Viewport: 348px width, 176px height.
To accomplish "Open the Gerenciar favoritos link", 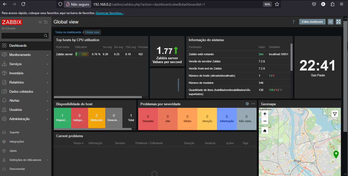I will (x=109, y=13).
